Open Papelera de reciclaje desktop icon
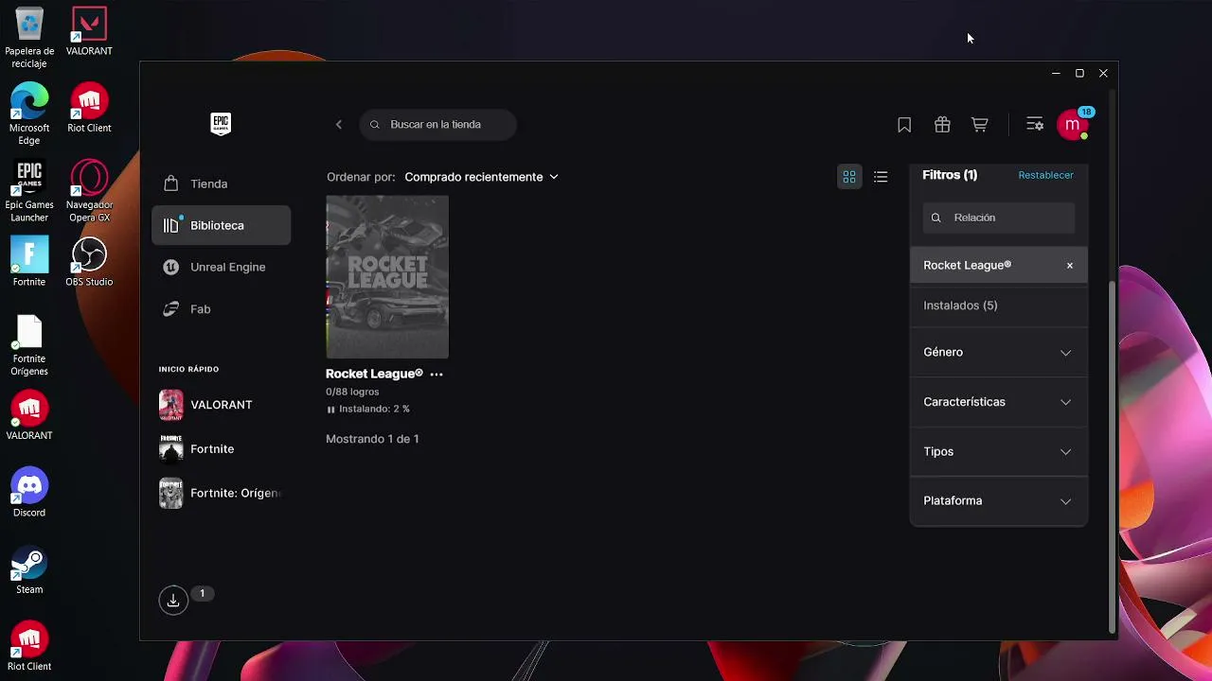 click(29, 38)
